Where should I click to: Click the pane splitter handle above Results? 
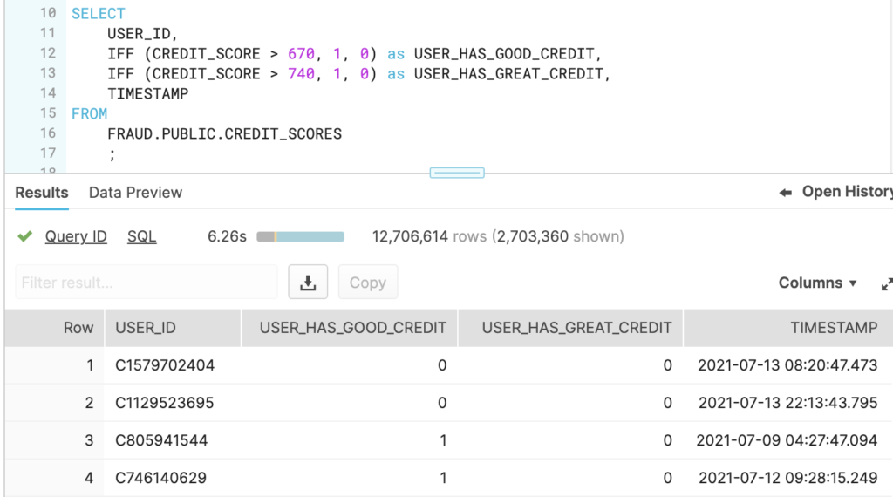457,173
